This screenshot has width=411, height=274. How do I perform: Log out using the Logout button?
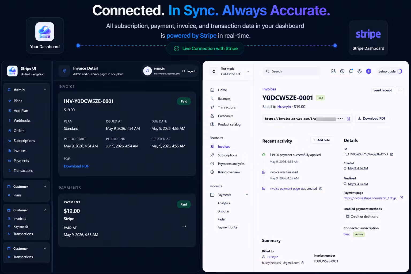189,71
